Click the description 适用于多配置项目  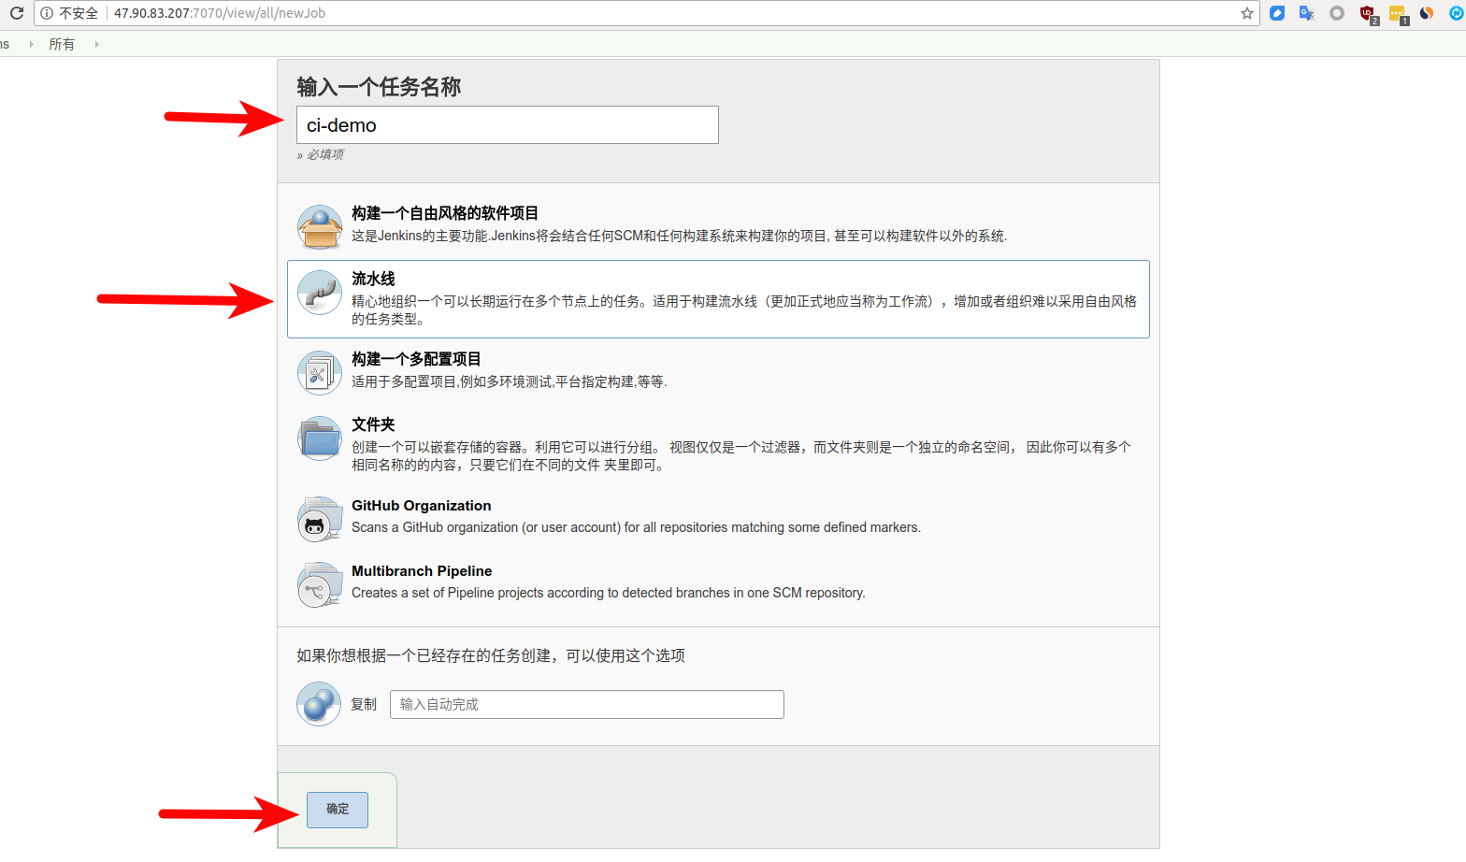pyautogui.click(x=510, y=381)
